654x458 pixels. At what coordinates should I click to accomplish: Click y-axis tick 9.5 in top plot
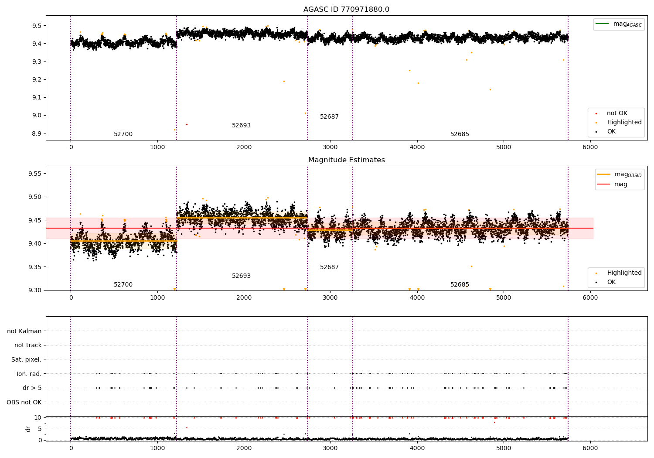point(37,26)
